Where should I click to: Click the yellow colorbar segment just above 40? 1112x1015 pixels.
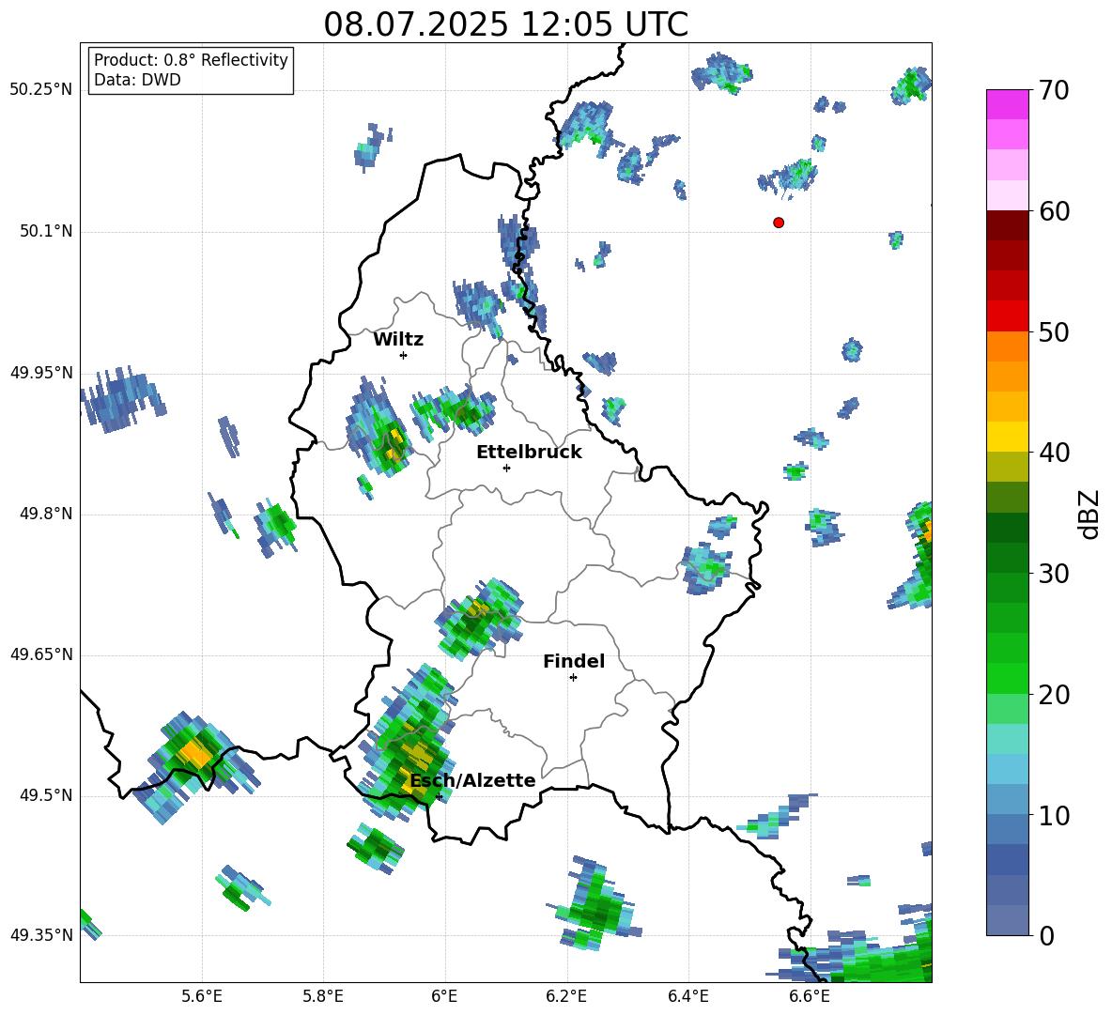pyautogui.click(x=1007, y=437)
